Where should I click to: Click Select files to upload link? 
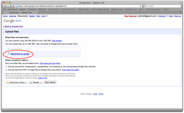[20, 54]
